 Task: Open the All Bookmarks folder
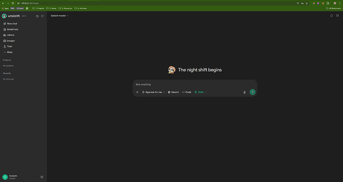[x=333, y=8]
